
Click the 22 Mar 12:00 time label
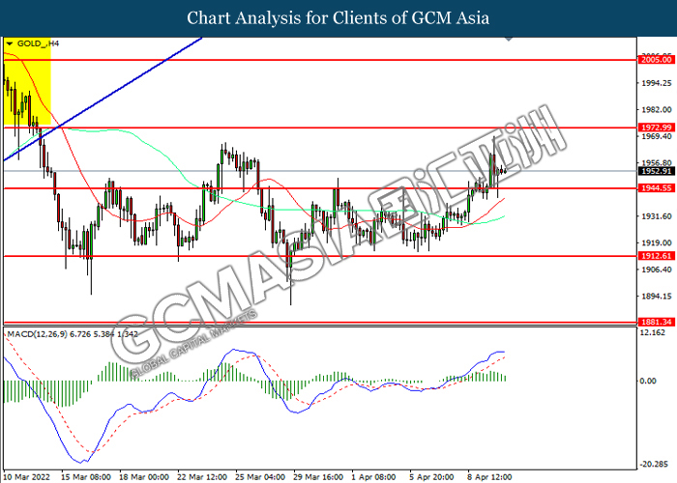pos(202,477)
